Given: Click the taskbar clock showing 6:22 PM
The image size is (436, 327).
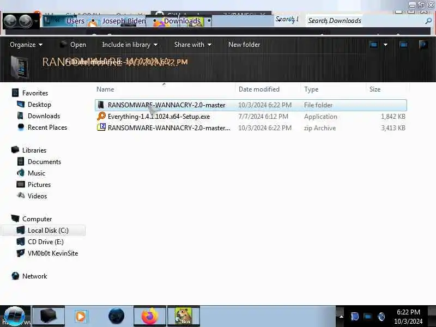Looking at the screenshot, I should coord(408,317).
